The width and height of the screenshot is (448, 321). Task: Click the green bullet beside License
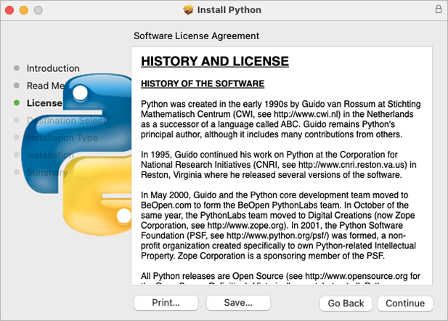click(x=17, y=103)
